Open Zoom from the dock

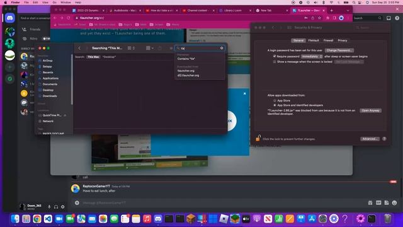59,219
